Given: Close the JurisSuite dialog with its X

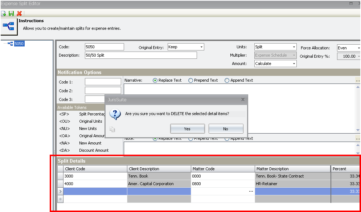Looking at the screenshot, I should (x=243, y=99).
